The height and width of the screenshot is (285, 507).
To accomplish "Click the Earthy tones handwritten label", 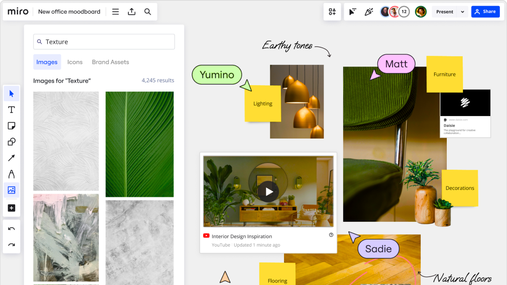I will tap(287, 46).
